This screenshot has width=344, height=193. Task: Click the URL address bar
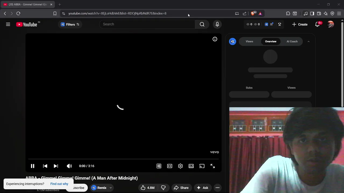[x=148, y=13]
